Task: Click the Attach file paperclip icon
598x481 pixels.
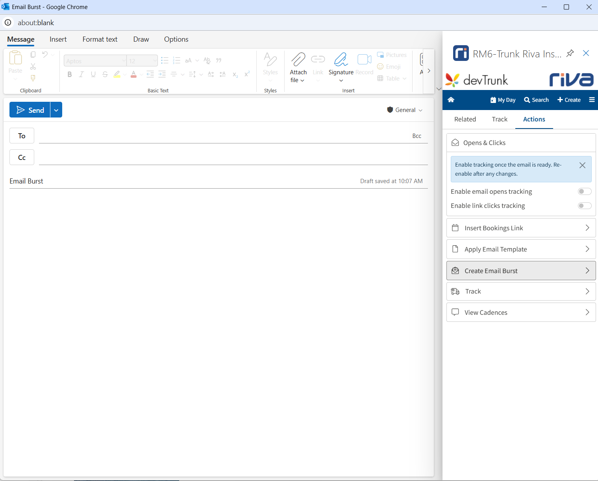Action: coord(298,60)
